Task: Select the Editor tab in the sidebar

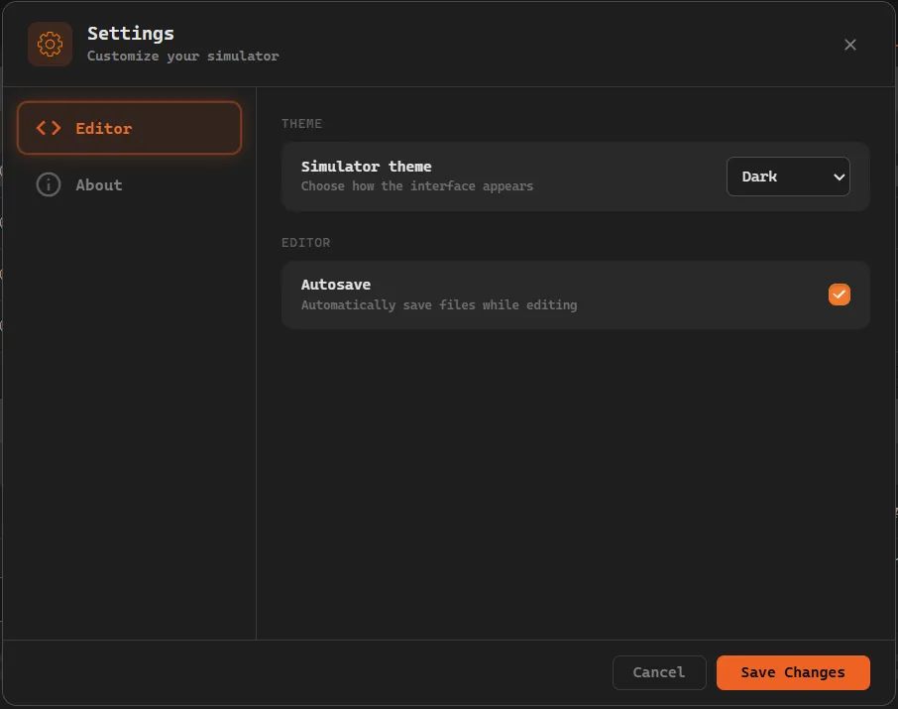Action: pos(128,128)
